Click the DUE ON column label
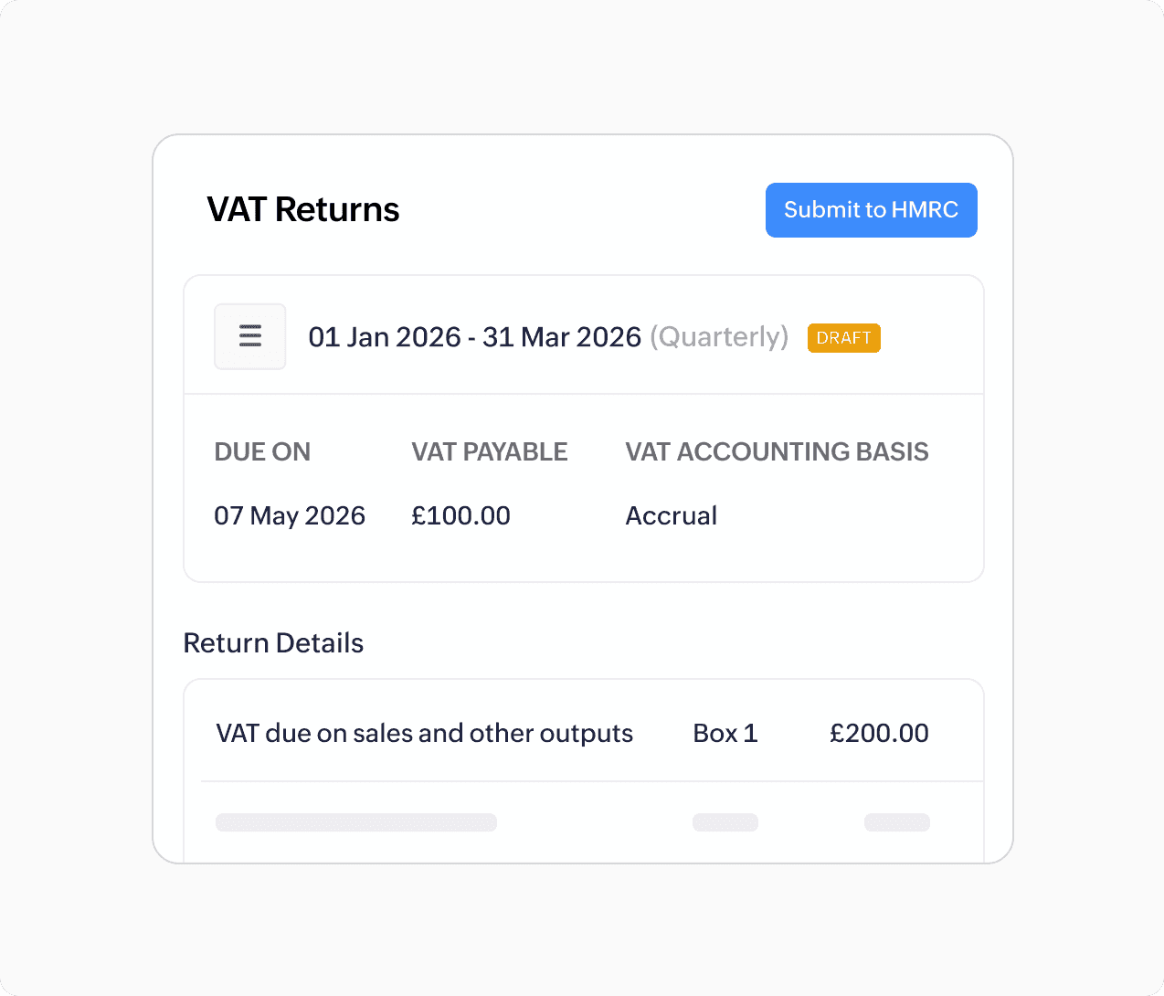Screen dimensions: 1164x996 [262, 451]
